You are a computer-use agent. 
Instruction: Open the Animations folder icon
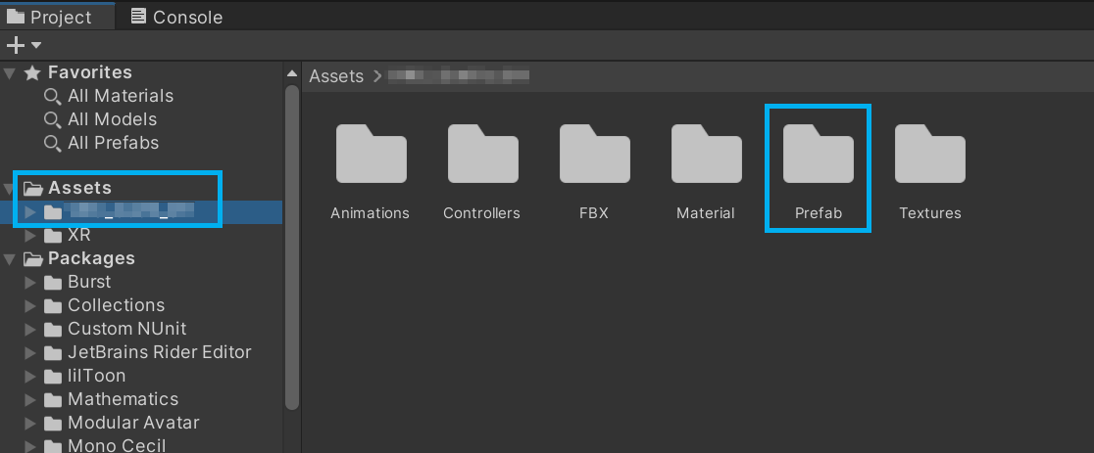371,154
